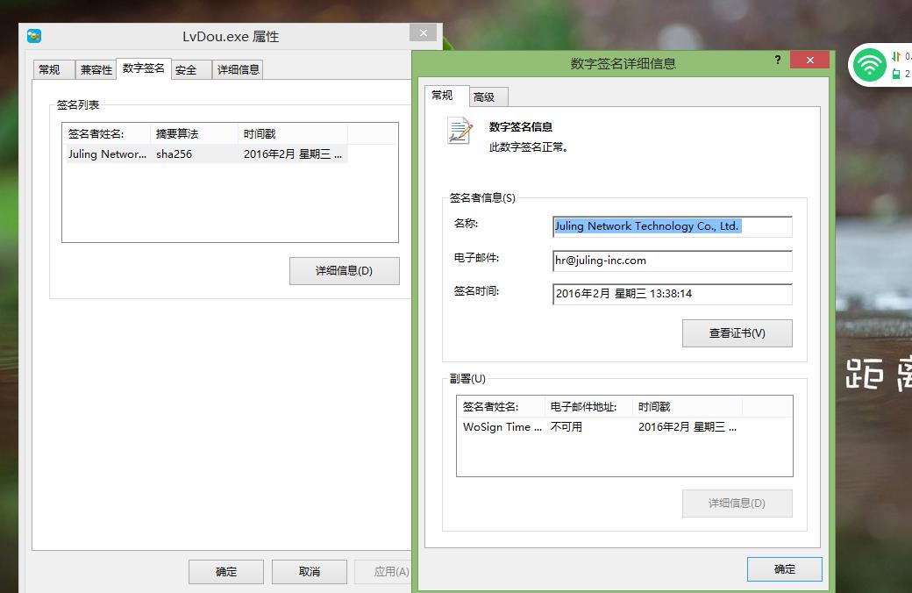Select the 数字签名 tab
This screenshot has height=593, width=912.
(144, 68)
